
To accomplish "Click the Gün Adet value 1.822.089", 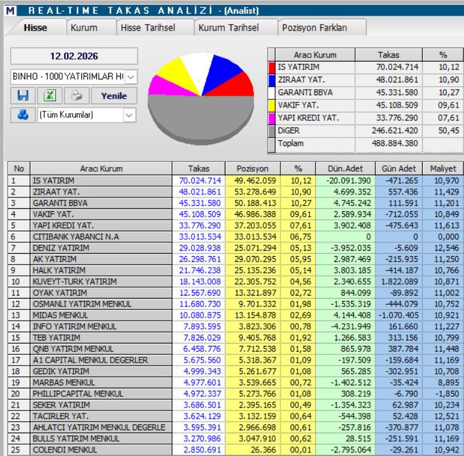I will coord(399,282).
